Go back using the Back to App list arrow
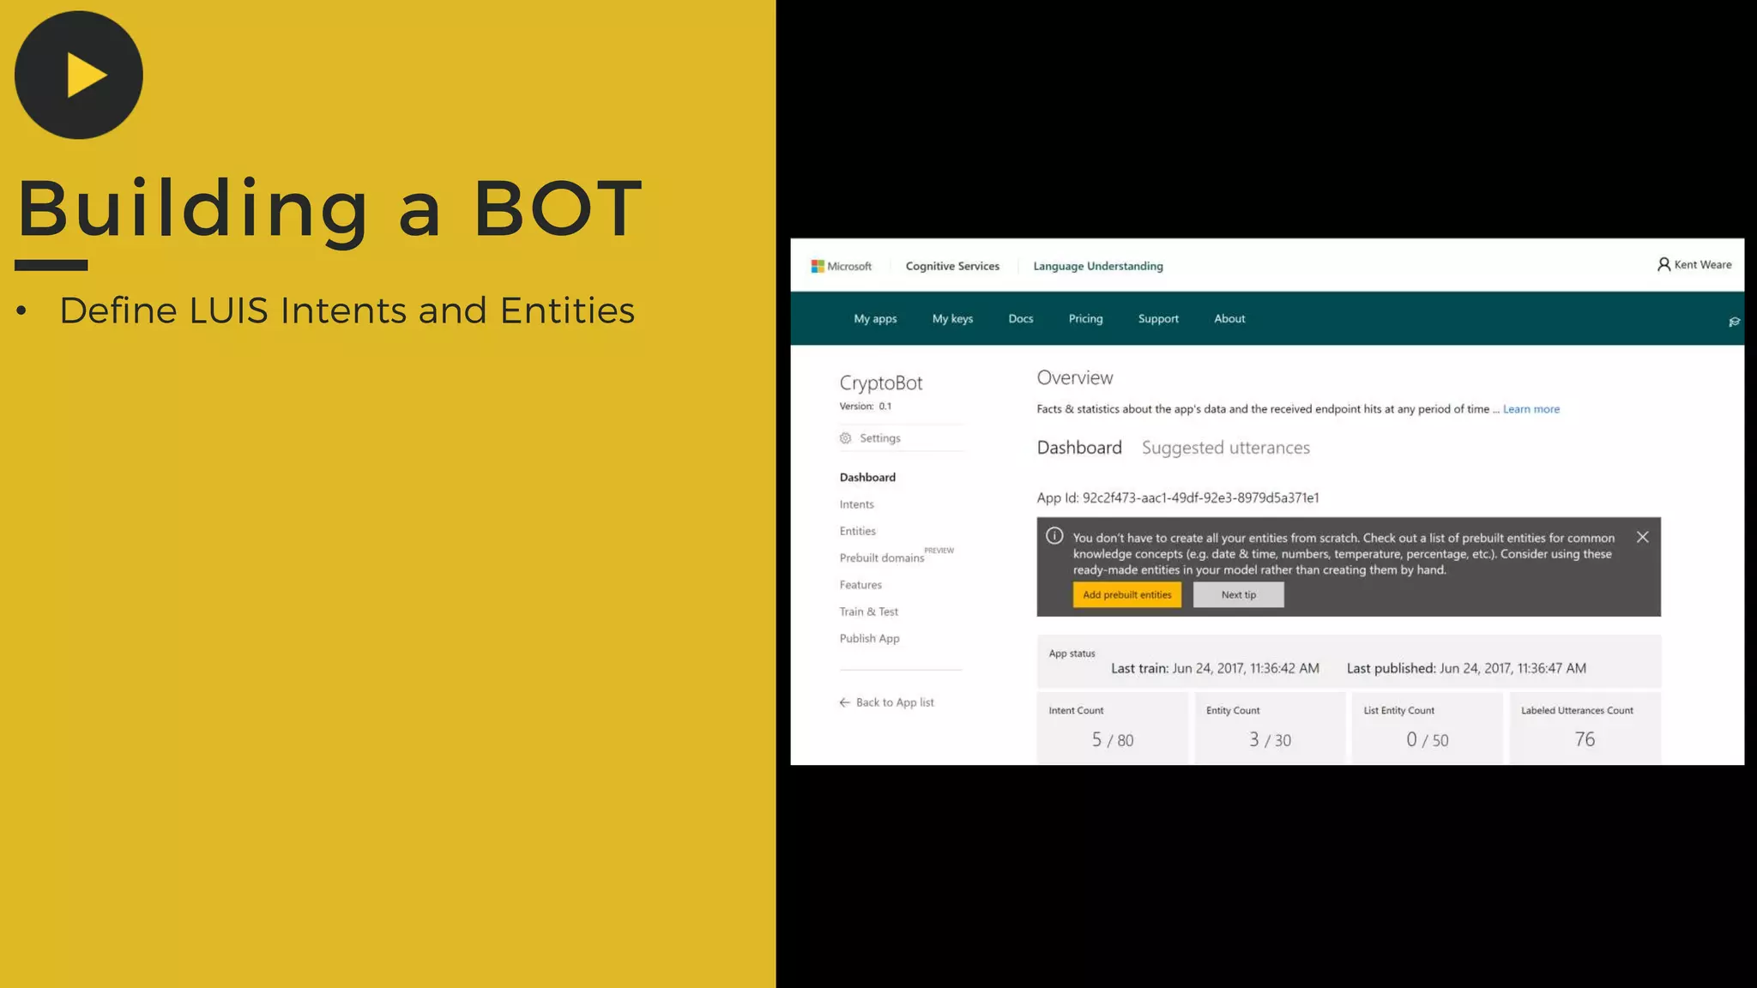1757x988 pixels. pyautogui.click(x=844, y=702)
